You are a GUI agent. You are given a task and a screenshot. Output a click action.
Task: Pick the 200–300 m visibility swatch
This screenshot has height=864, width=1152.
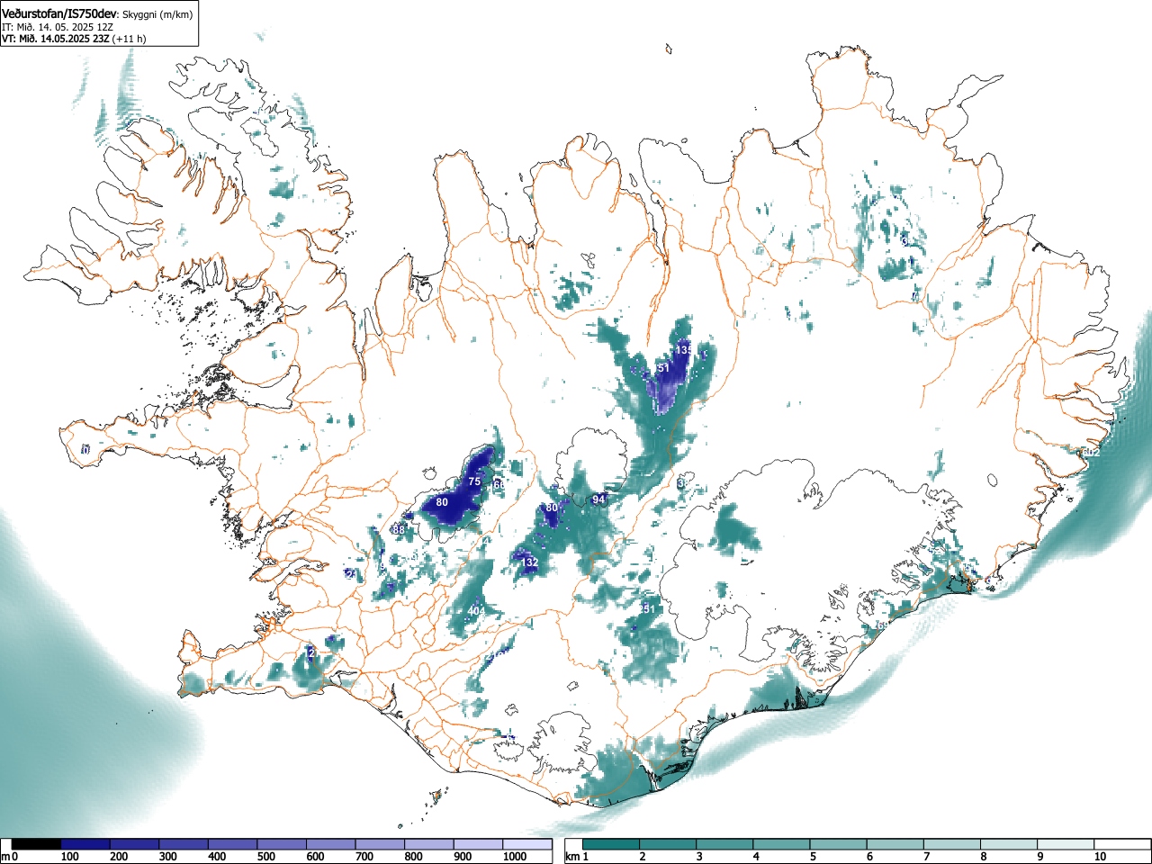(x=135, y=844)
